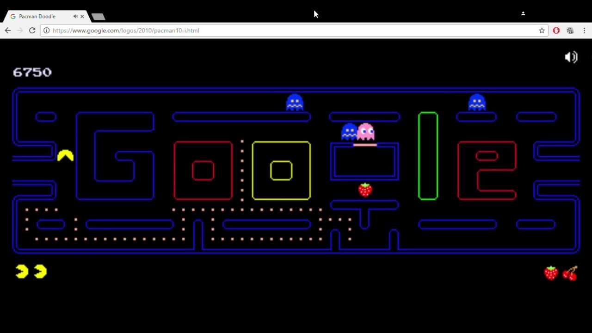The image size is (592, 333).
Task: Click the strawberry level indicator at bottom
Action: coord(551,273)
